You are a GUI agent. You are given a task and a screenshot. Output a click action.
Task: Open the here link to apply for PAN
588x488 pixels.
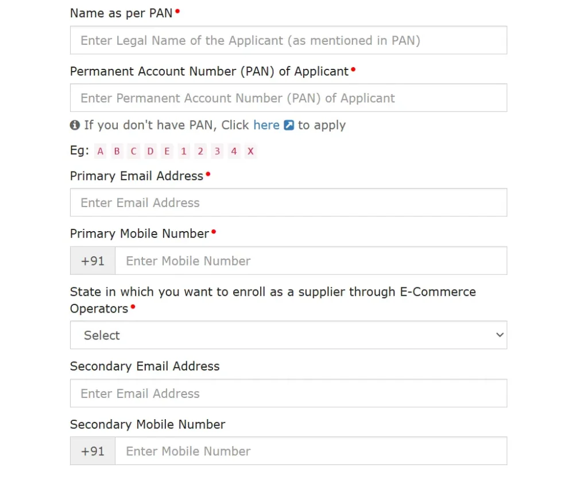(x=266, y=125)
